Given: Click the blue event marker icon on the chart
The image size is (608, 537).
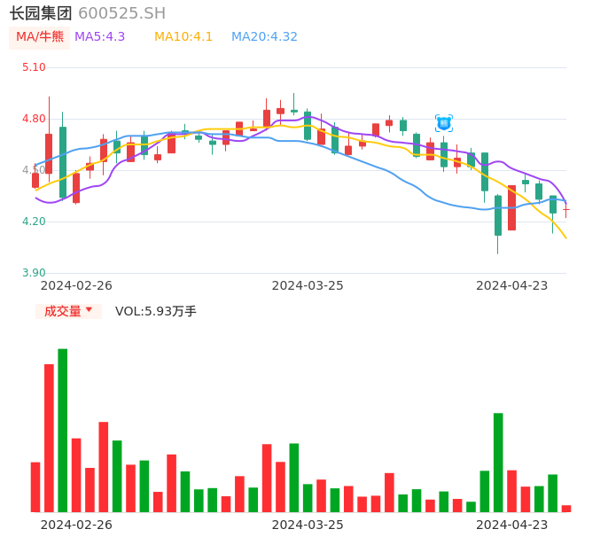Looking at the screenshot, I should click(444, 123).
